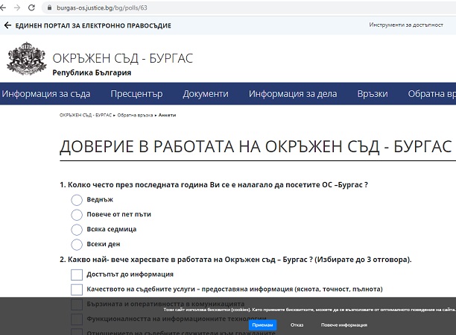Click the address bar URL burgas-os.justice.bg
The width and height of the screenshot is (456, 335).
tap(102, 8)
